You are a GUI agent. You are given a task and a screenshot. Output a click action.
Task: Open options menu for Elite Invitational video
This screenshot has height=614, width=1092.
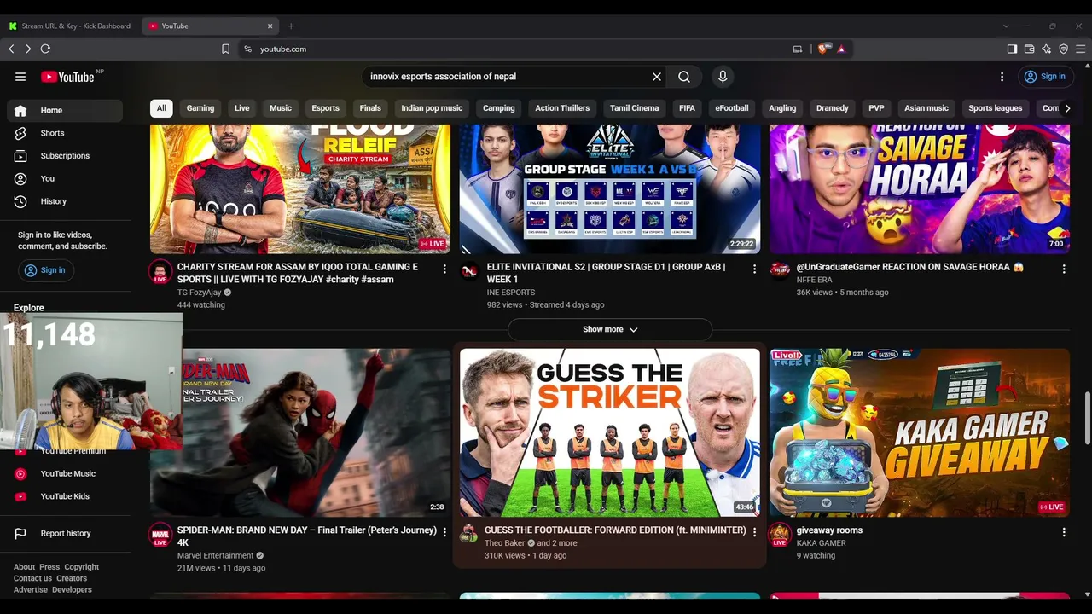[754, 269]
